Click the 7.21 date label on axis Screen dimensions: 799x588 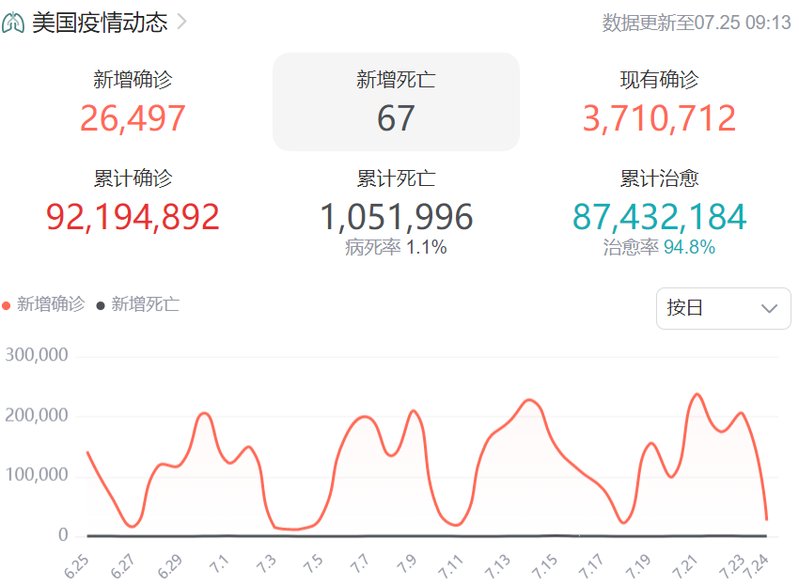tap(686, 566)
